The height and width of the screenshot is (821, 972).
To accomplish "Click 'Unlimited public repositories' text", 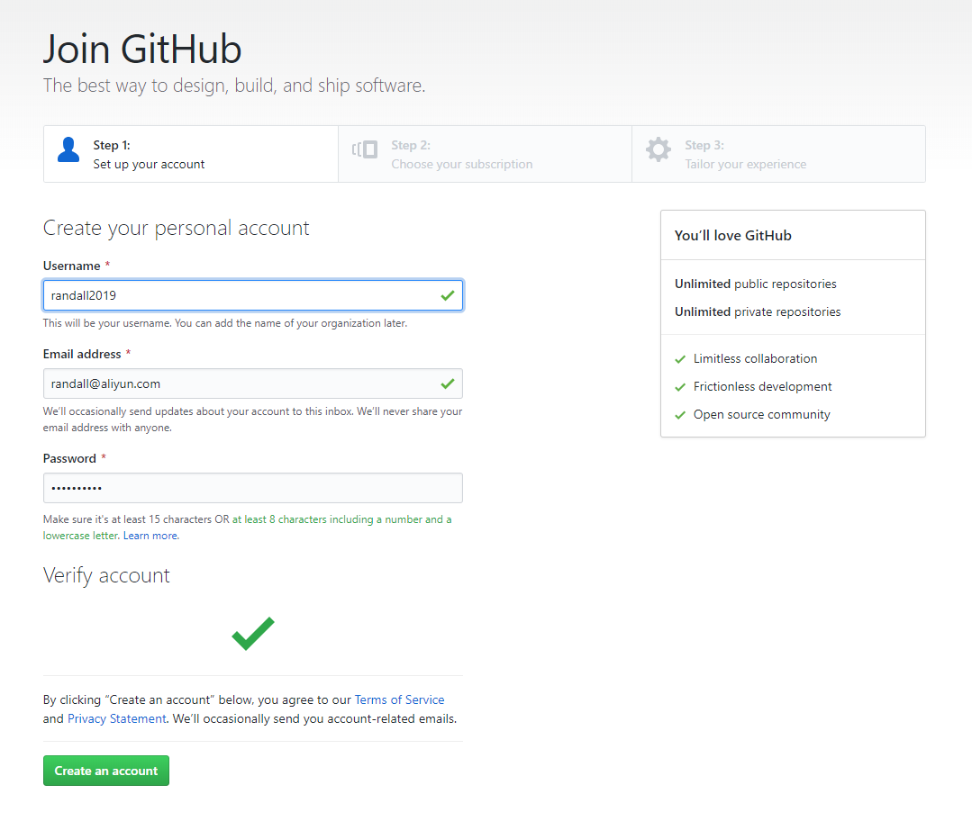I will [755, 284].
